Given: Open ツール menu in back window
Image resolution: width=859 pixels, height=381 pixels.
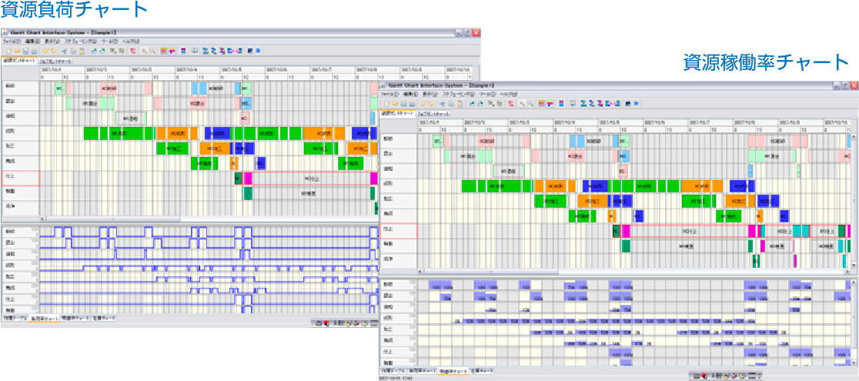Looking at the screenshot, I should [x=109, y=41].
